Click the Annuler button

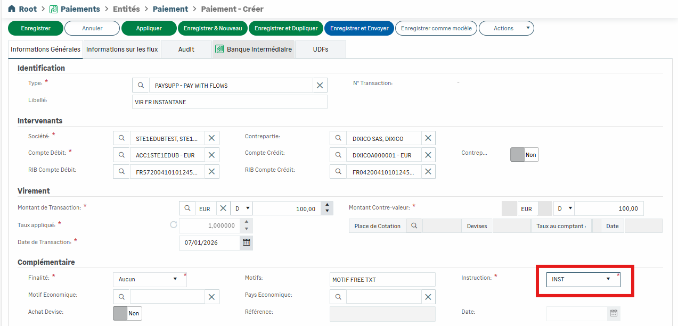(92, 28)
